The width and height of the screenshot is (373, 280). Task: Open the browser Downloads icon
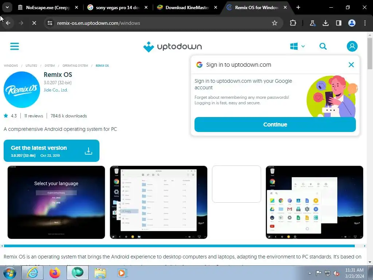[x=325, y=23]
